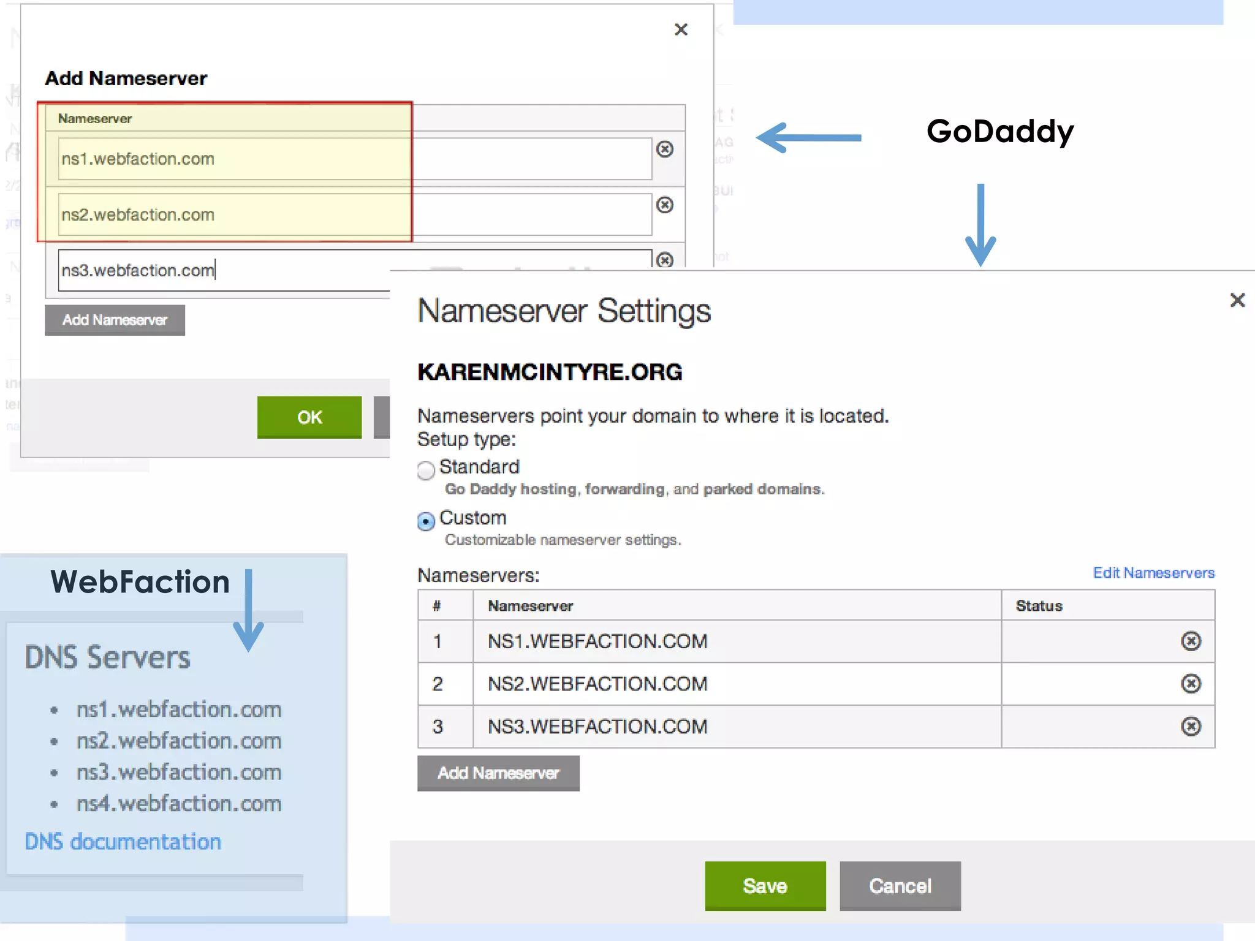
Task: Click the NS1.WEBFACTION.COM table cell
Action: click(x=737, y=641)
